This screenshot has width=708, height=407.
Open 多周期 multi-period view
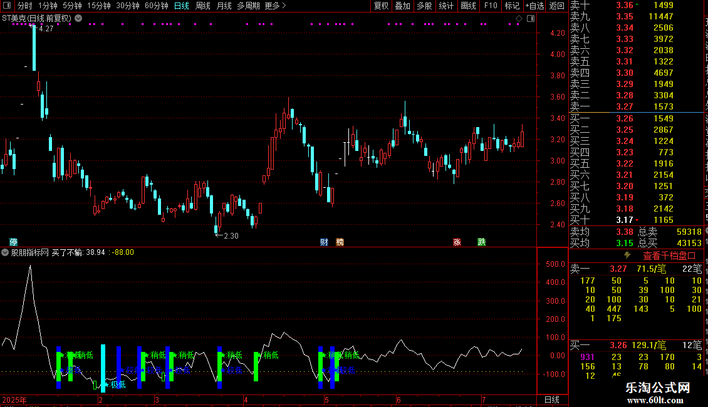[x=248, y=6]
